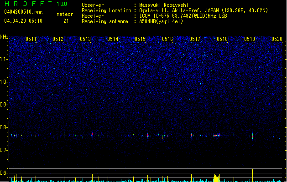Click the 0517 time marker
The image size is (287, 182).
pos(195,39)
